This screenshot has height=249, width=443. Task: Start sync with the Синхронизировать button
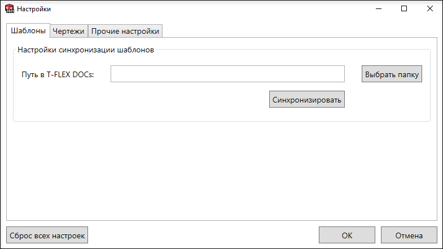307,99
